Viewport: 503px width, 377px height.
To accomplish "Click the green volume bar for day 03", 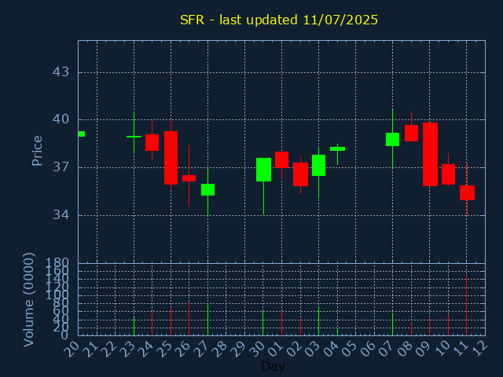I will tap(318, 321).
